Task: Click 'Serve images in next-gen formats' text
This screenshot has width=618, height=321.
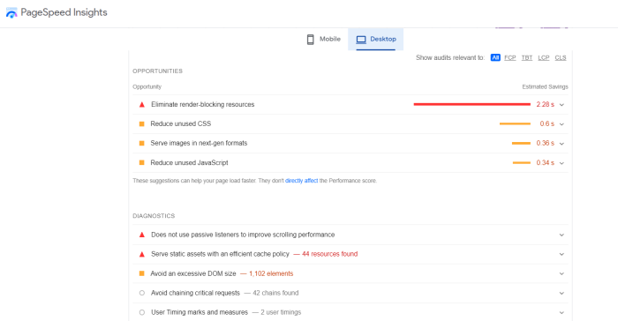Action: (199, 143)
